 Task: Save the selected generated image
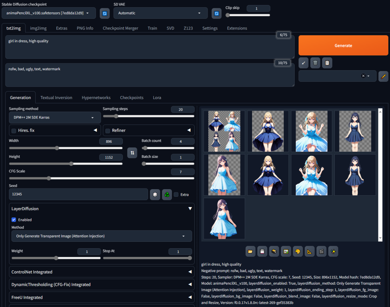click(x=262, y=251)
